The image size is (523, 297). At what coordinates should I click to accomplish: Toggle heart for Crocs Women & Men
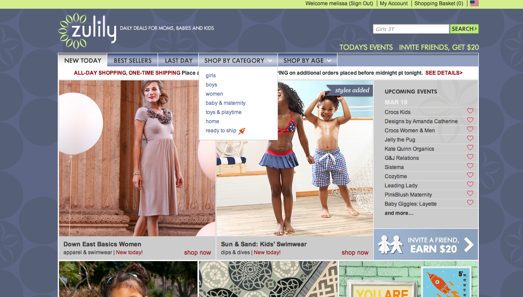(470, 129)
